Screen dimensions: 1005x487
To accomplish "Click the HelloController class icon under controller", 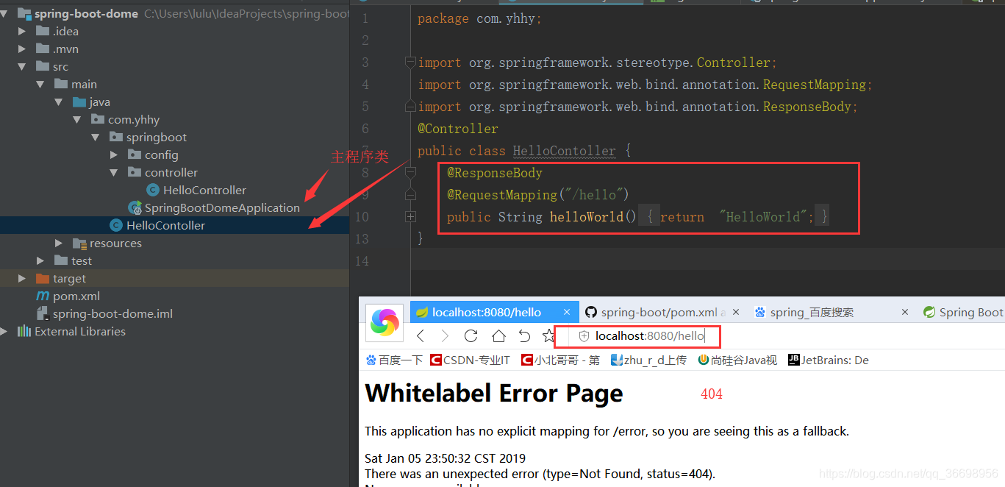I will click(153, 190).
